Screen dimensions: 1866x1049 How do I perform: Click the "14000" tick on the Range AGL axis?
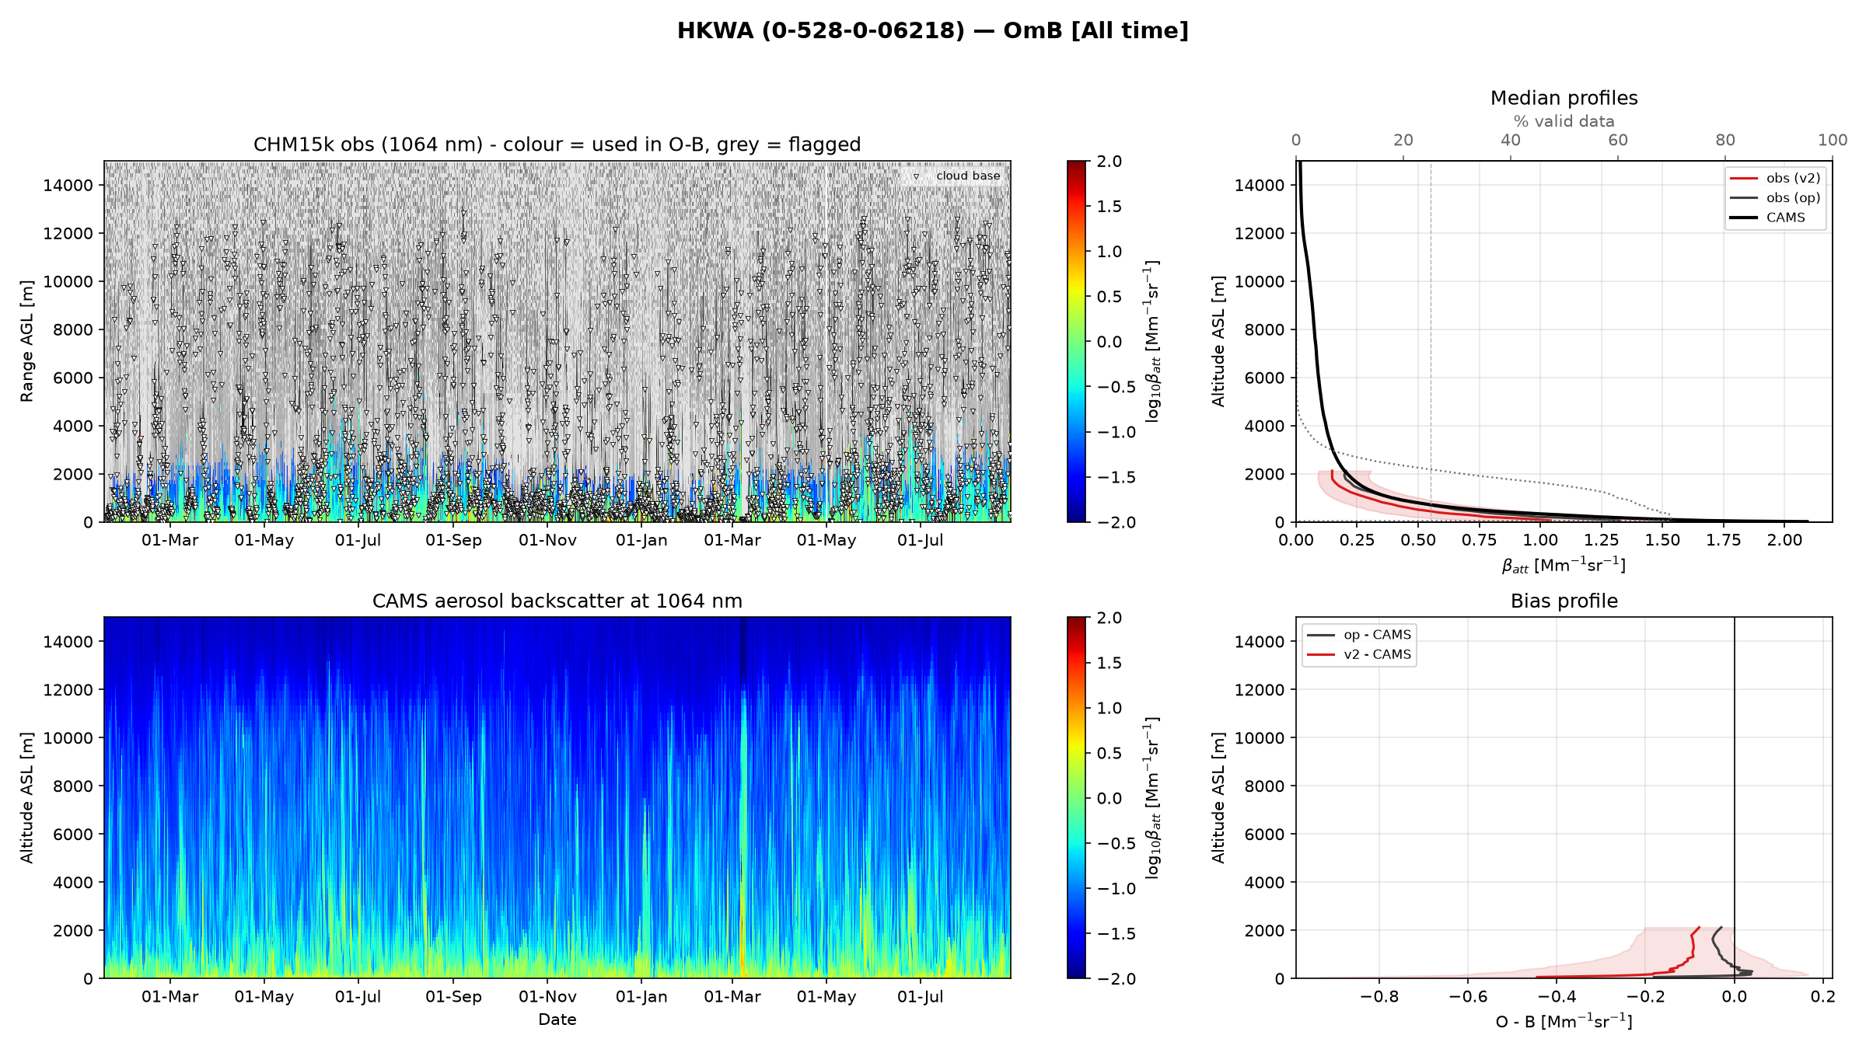68,185
